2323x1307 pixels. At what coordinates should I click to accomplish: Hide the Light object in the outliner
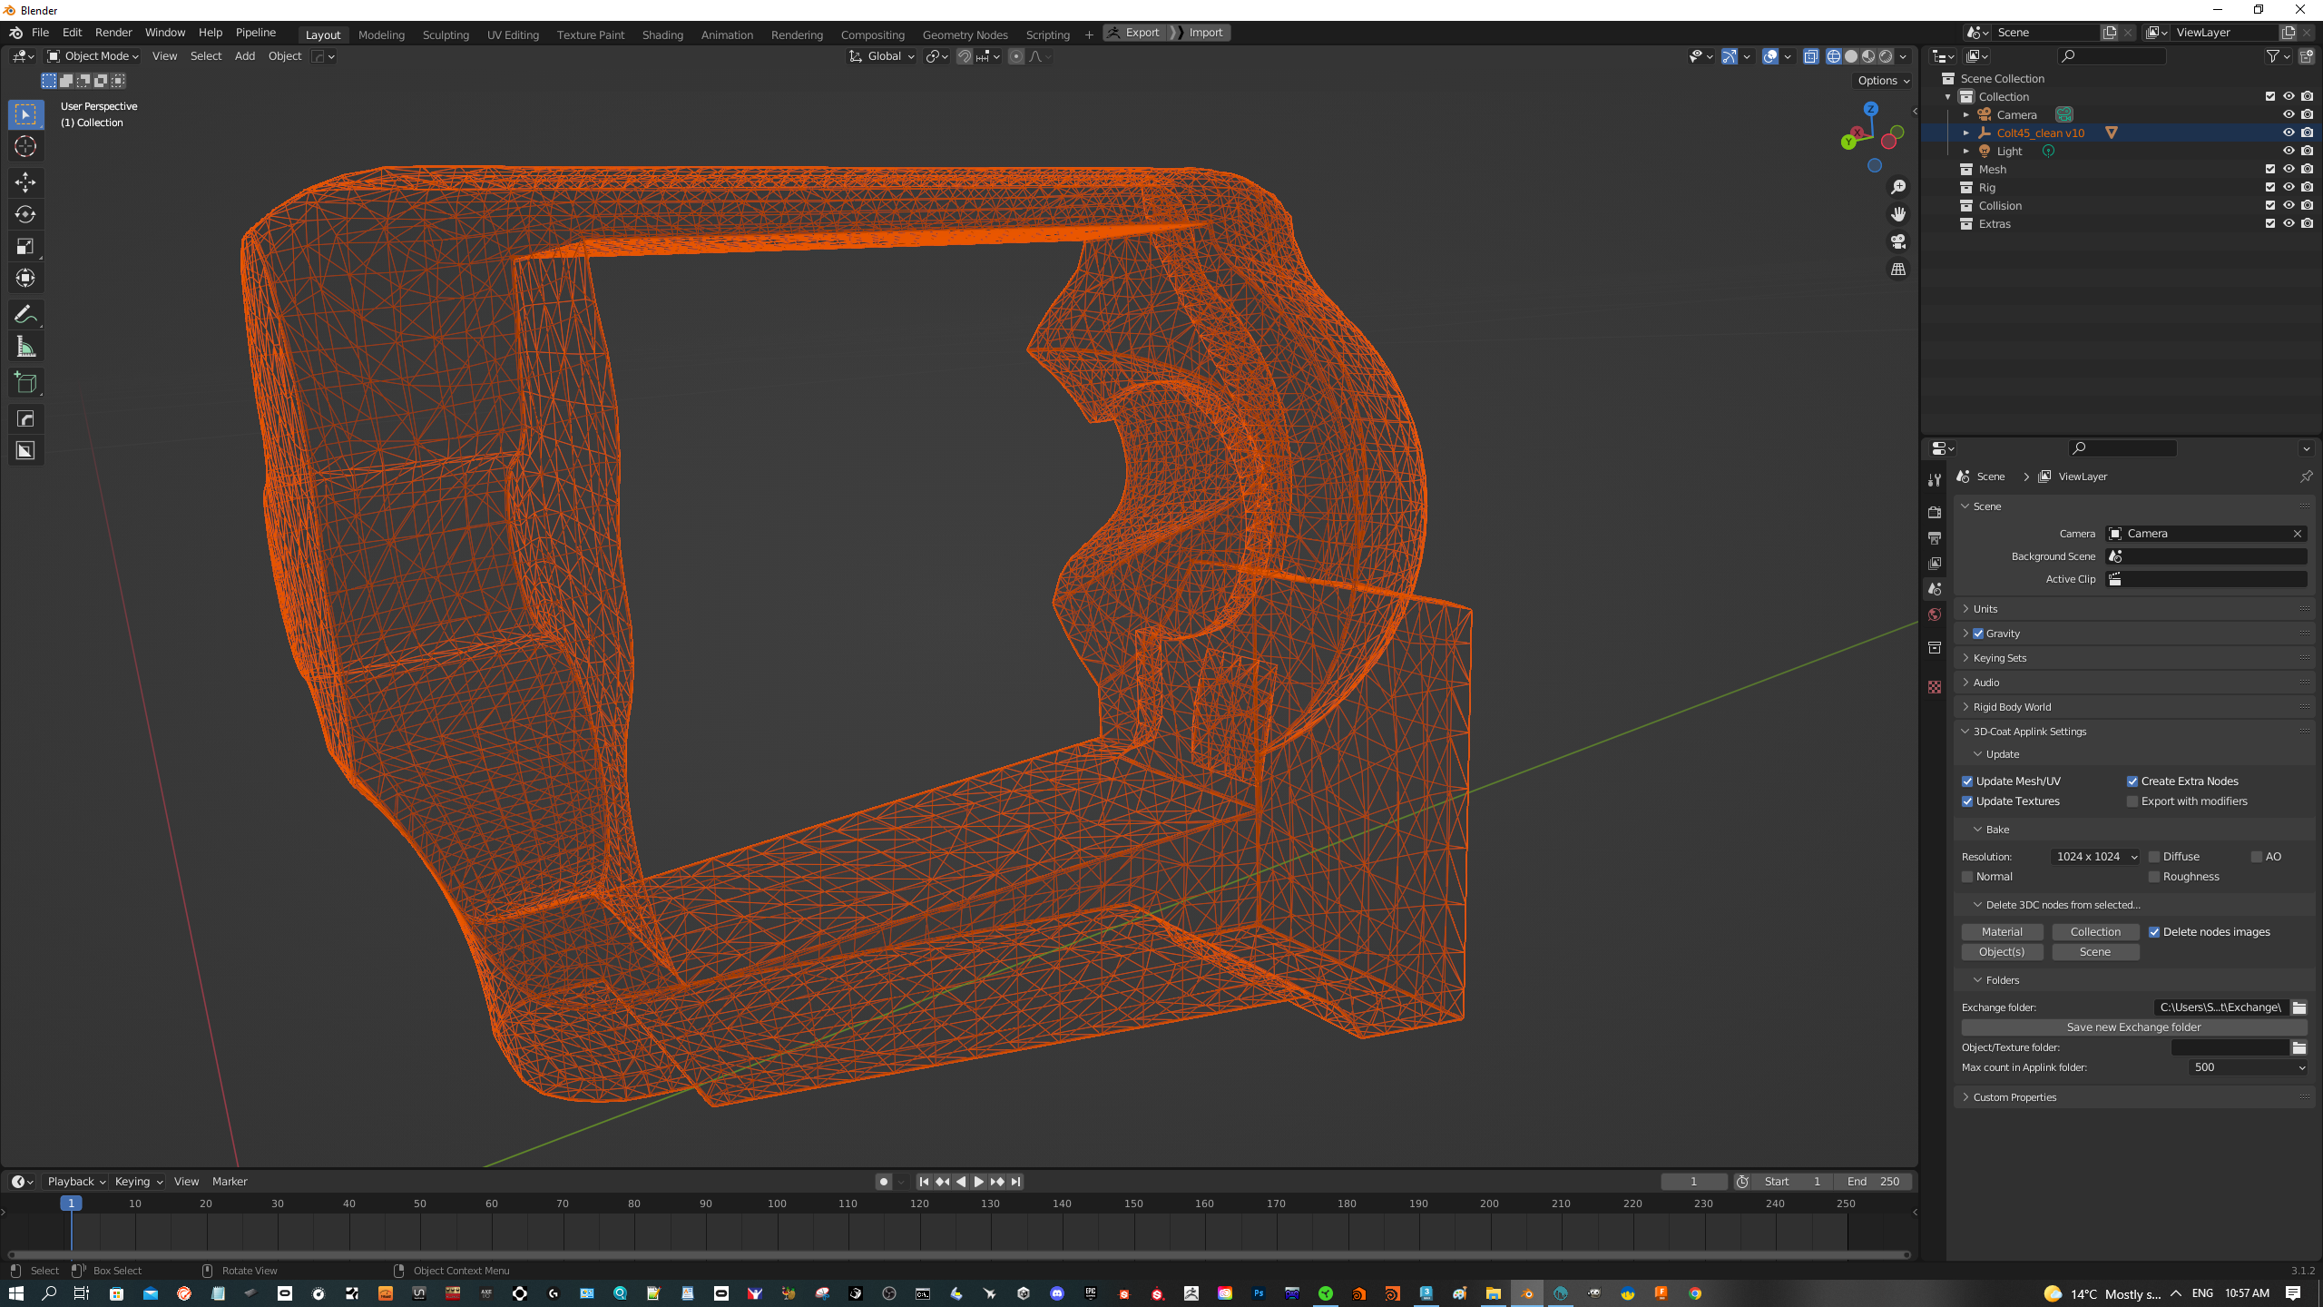coord(2289,151)
